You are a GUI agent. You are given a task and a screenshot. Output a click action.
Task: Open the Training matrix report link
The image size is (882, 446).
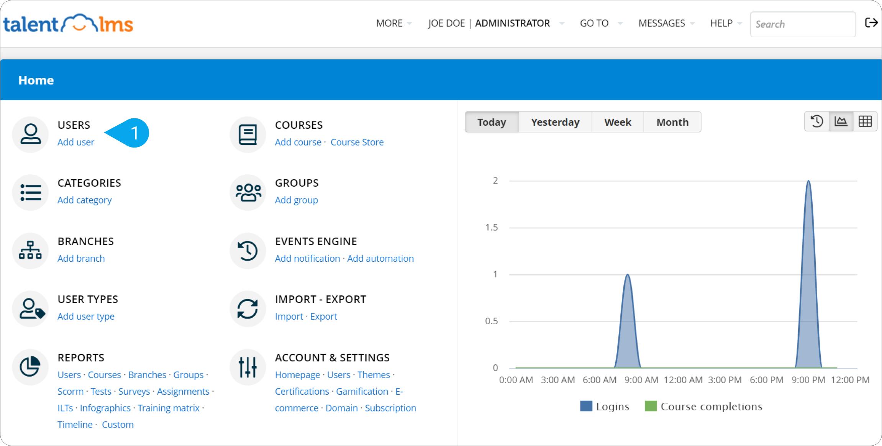click(169, 408)
